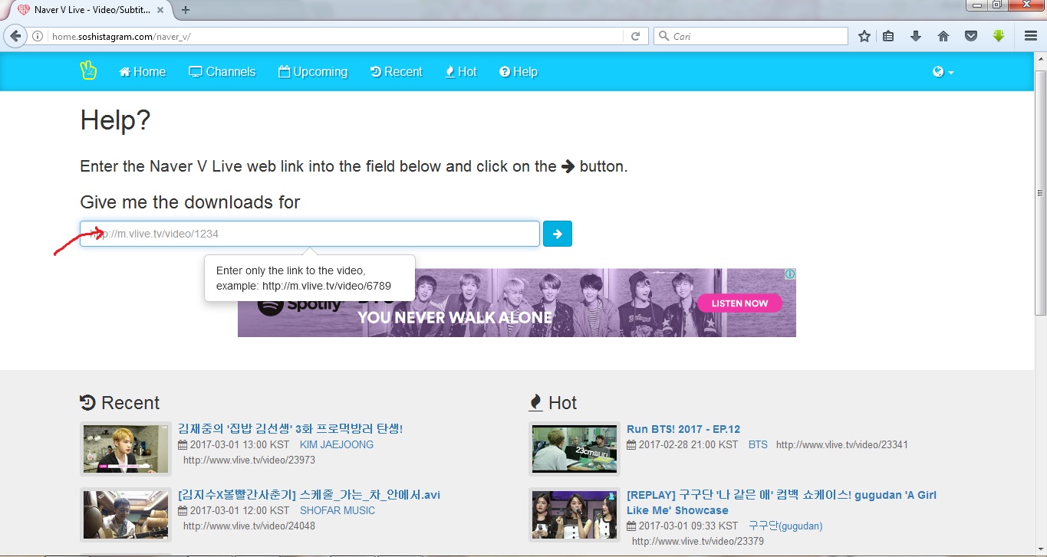The height and width of the screenshot is (557, 1047).
Task: Click the yellow hand site logo
Action: pyautogui.click(x=88, y=71)
